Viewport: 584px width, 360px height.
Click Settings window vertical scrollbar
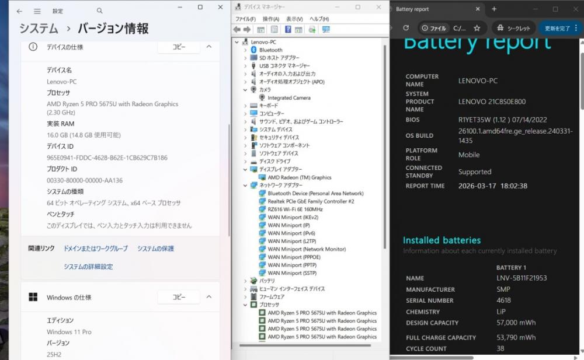(x=229, y=180)
